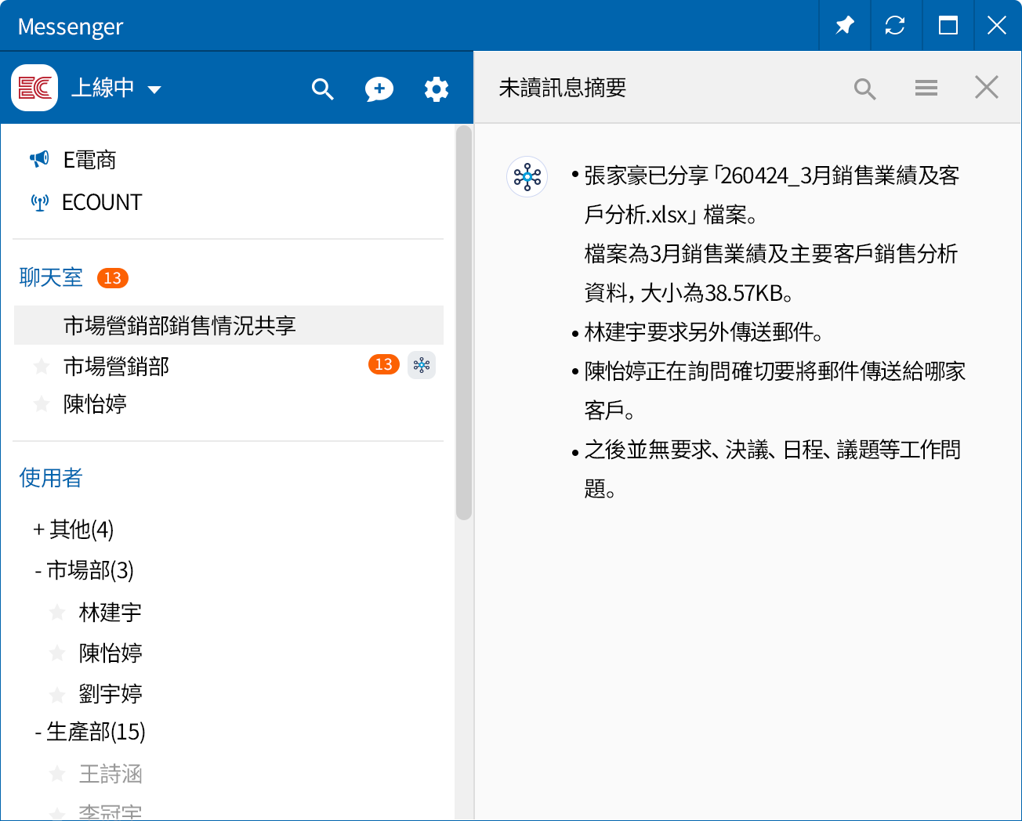The height and width of the screenshot is (821, 1022).
Task: Click the 使用者 section header
Action: [x=51, y=478]
